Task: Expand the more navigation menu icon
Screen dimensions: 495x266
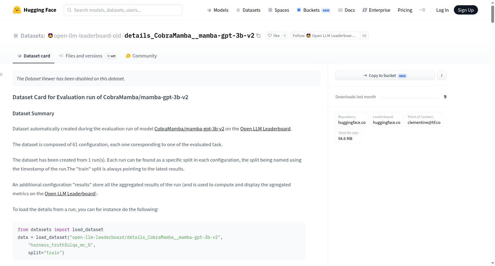Action: point(422,10)
